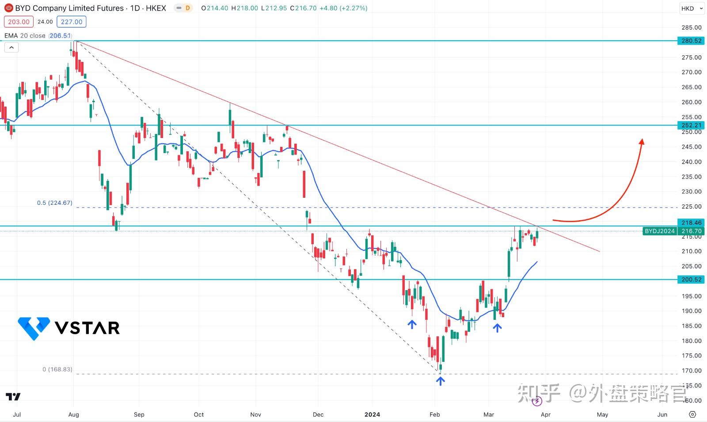This screenshot has width=707, height=422.
Task: Click the 24.00 spread value
Action: click(x=45, y=22)
